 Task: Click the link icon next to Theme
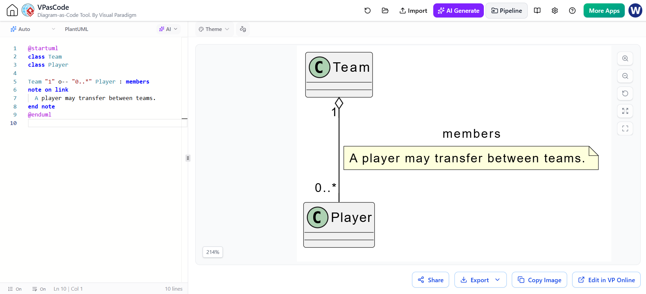(243, 29)
